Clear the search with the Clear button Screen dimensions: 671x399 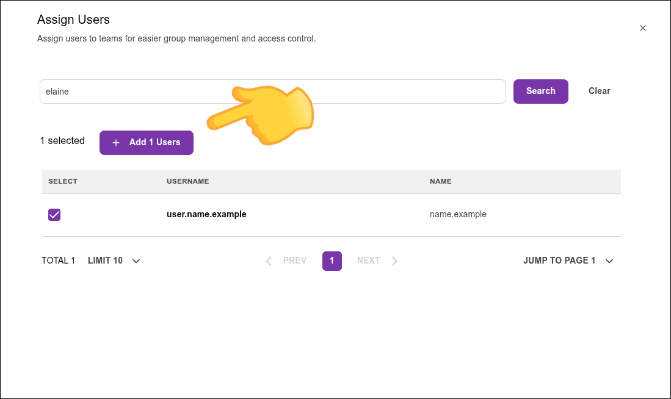click(x=598, y=91)
